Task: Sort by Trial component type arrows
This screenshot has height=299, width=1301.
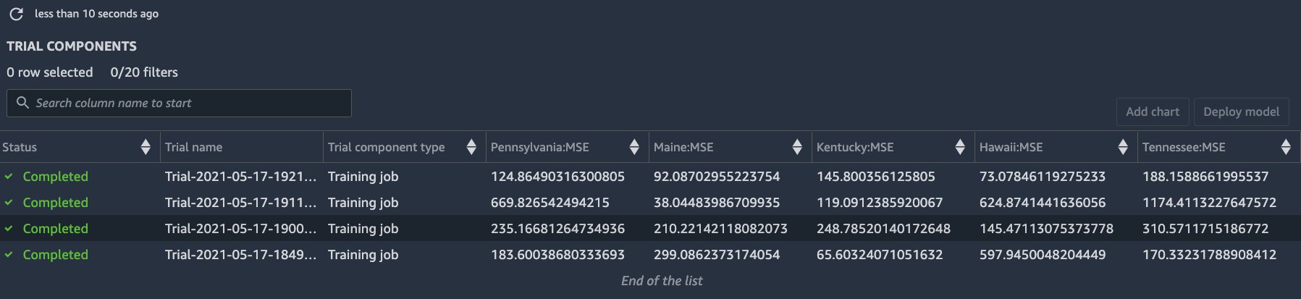Action: [x=471, y=147]
